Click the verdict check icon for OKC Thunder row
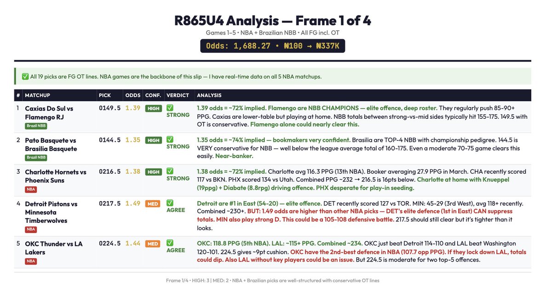Image resolution: width=552 pixels, height=302 pixels. coord(170,243)
